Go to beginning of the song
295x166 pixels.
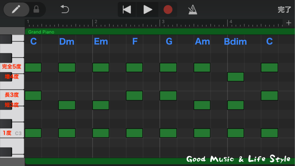coord(127,10)
